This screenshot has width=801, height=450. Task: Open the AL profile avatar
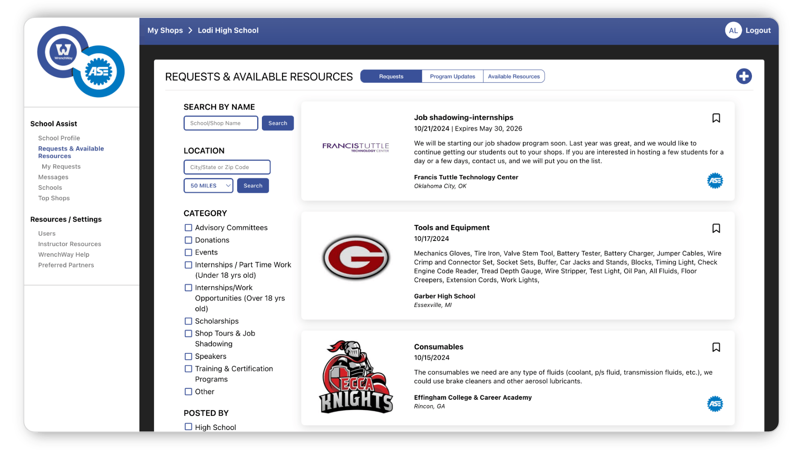[733, 30]
